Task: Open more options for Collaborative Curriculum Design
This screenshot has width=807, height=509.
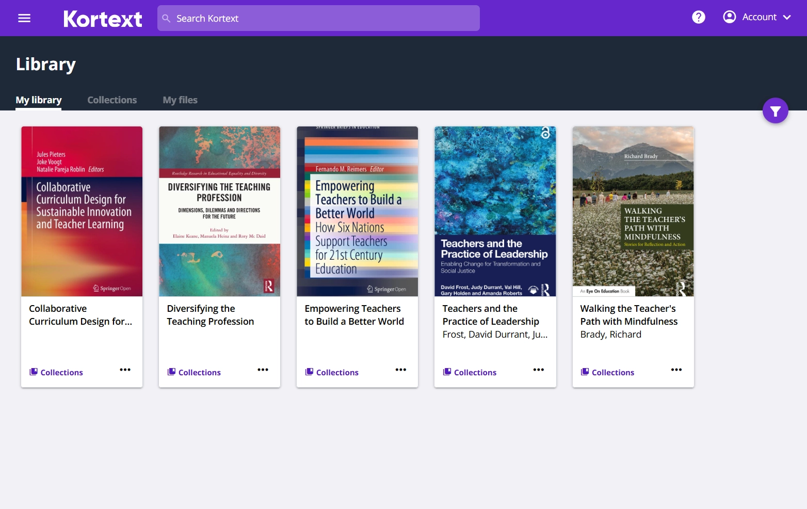Action: pos(125,370)
